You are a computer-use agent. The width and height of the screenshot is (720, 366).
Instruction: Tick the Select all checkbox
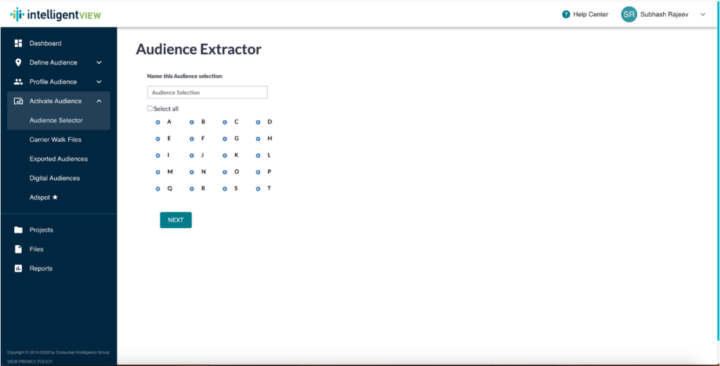tap(150, 109)
